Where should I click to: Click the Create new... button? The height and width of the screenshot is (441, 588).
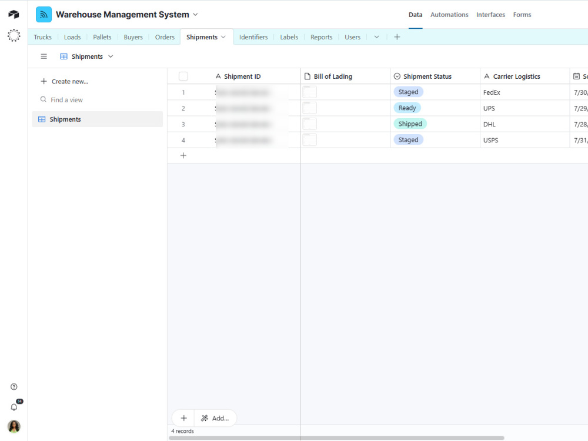(65, 81)
